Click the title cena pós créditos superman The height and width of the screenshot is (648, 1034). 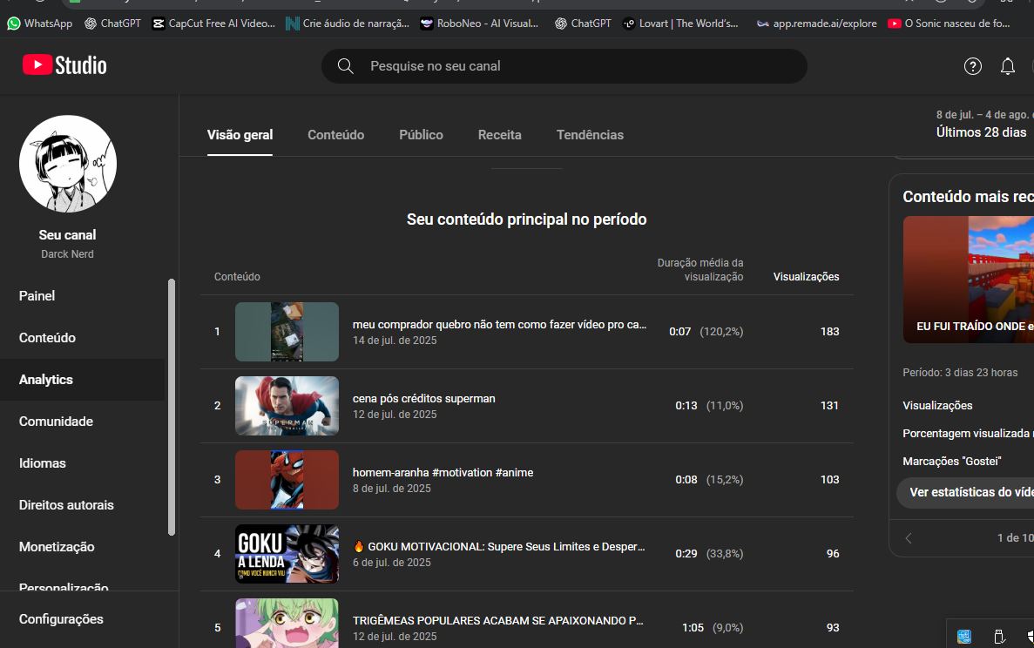tap(424, 399)
